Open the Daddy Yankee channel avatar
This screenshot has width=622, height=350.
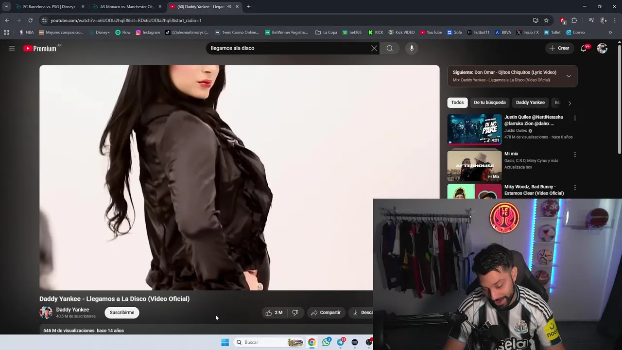pos(46,313)
